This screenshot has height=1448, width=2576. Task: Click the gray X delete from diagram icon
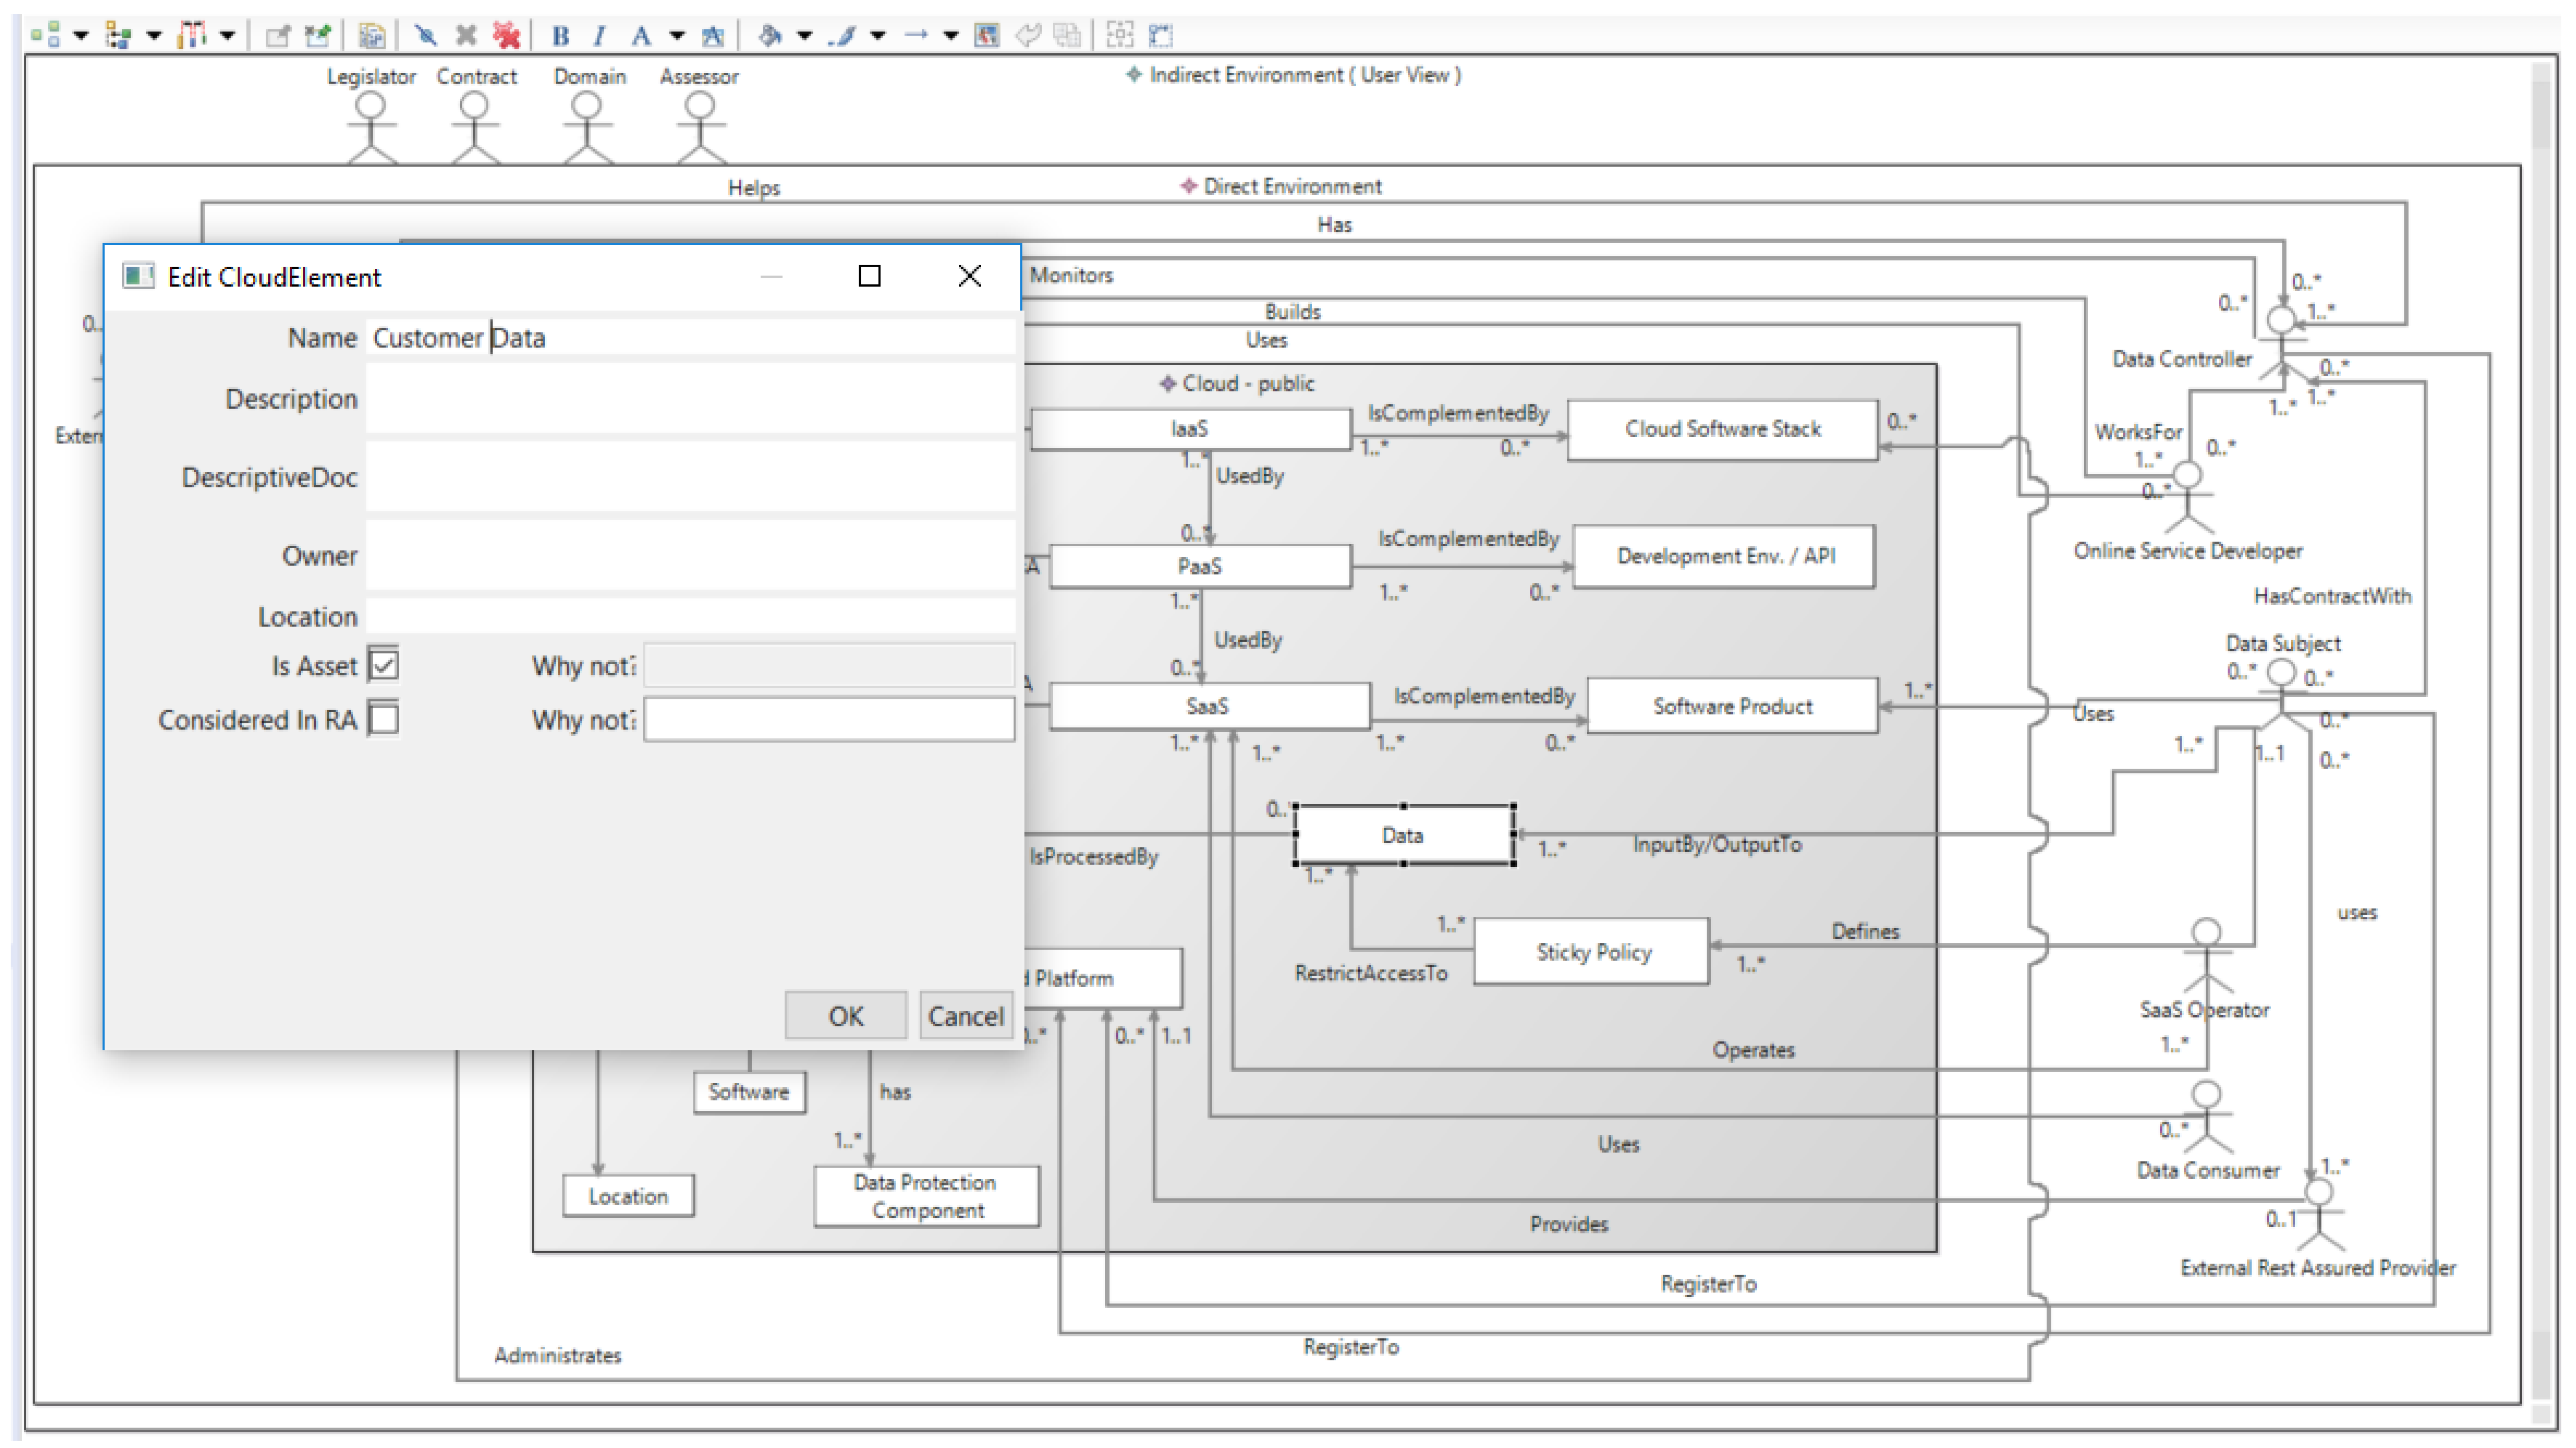click(x=466, y=36)
